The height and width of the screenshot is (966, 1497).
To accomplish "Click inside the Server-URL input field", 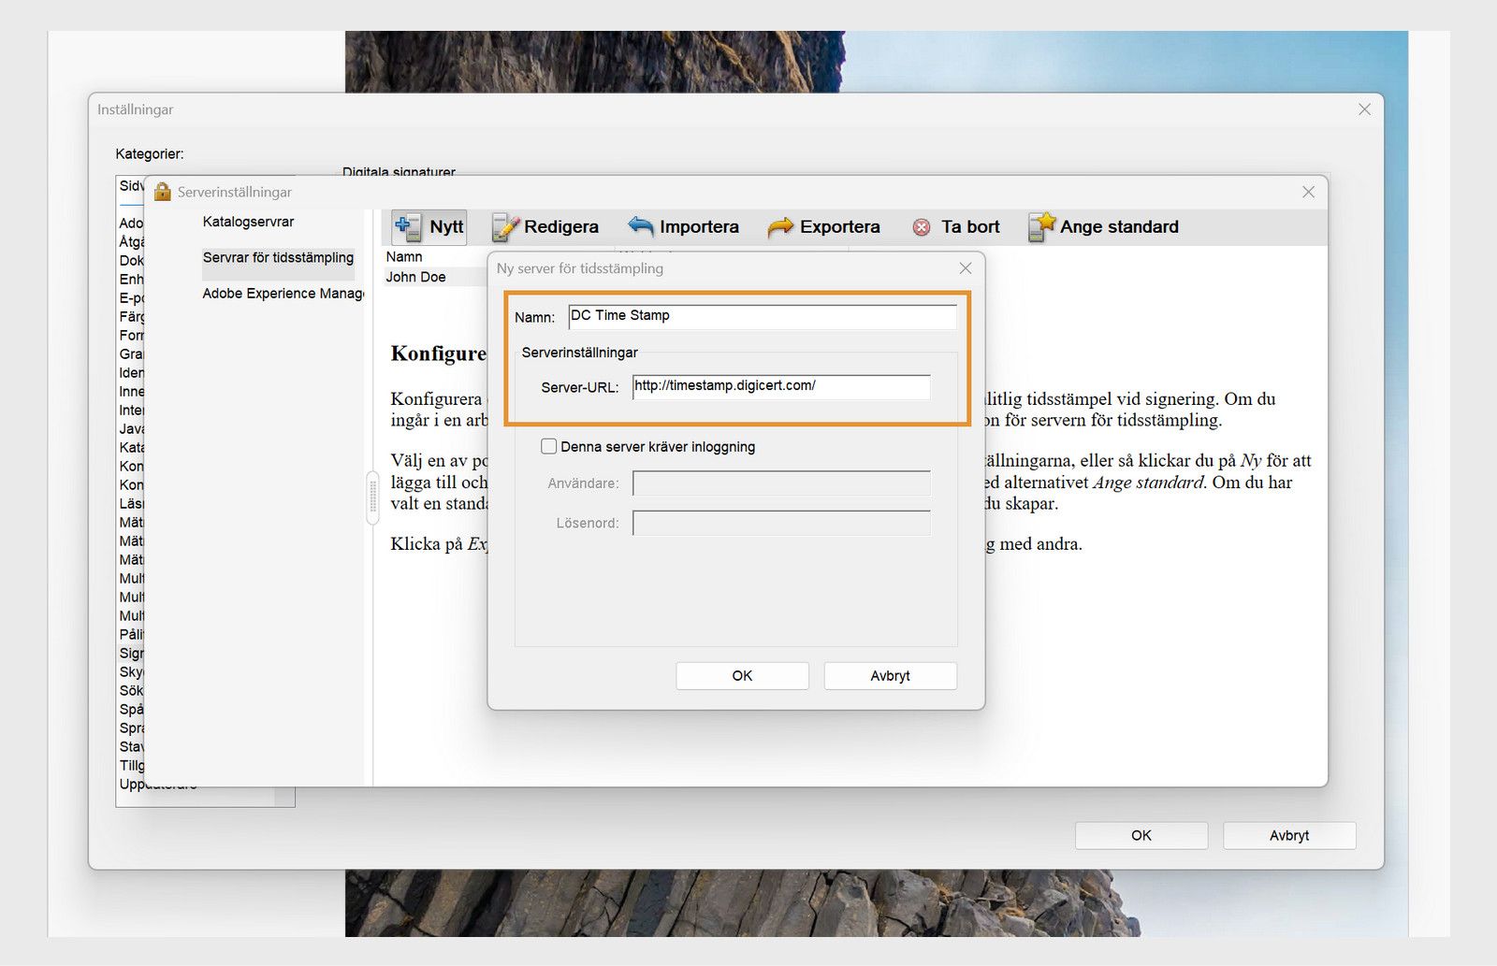I will pos(780,385).
